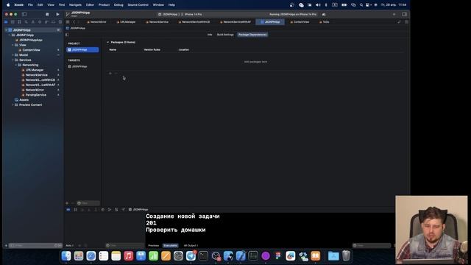The width and height of the screenshot is (471, 265).
Task: Expand the Model folder chevron
Action: 13,55
